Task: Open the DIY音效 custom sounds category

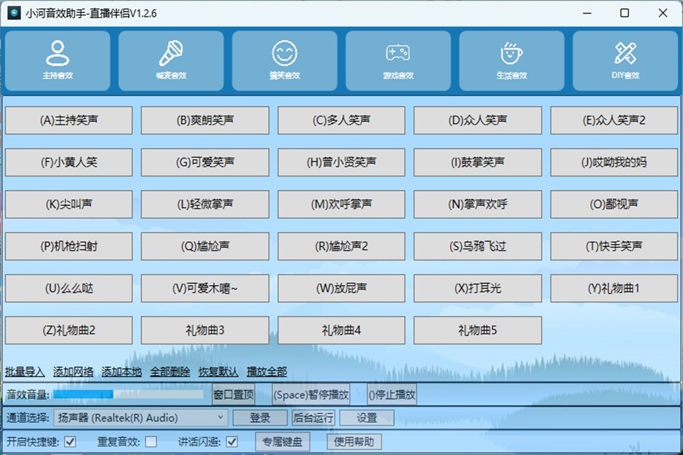Action: click(x=625, y=60)
